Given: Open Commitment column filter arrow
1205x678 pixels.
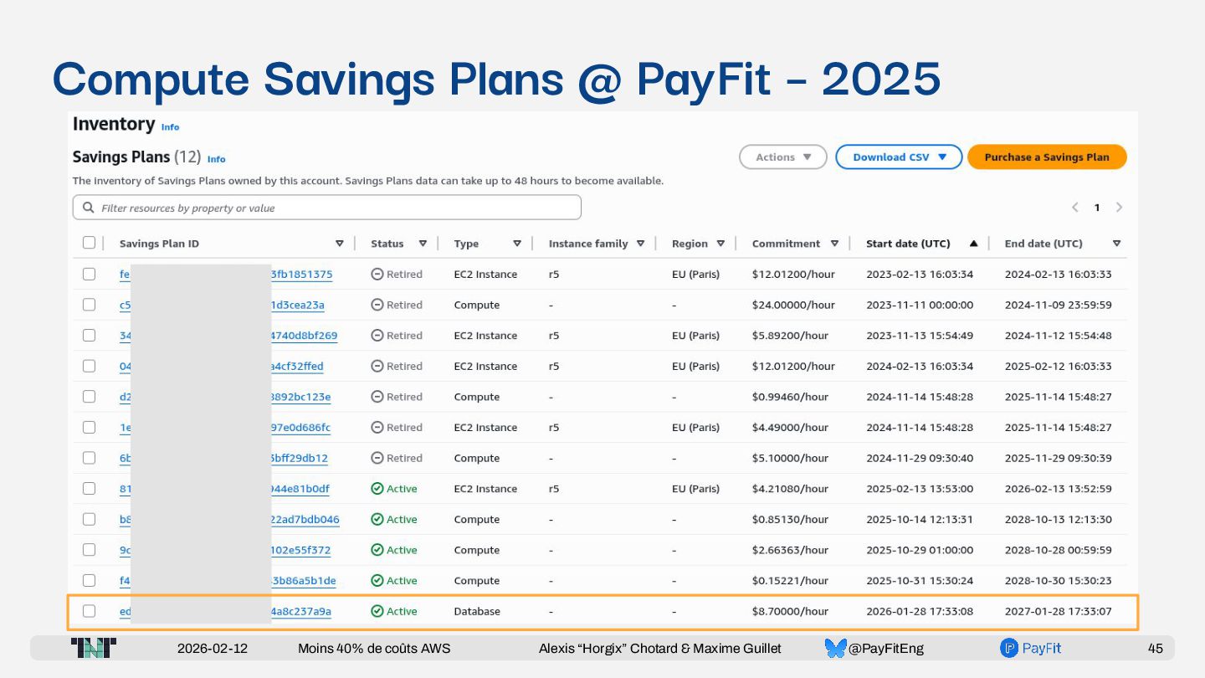Looking at the screenshot, I should click(x=834, y=244).
